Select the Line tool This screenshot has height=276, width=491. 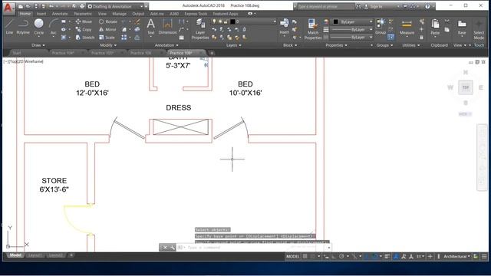click(9, 26)
